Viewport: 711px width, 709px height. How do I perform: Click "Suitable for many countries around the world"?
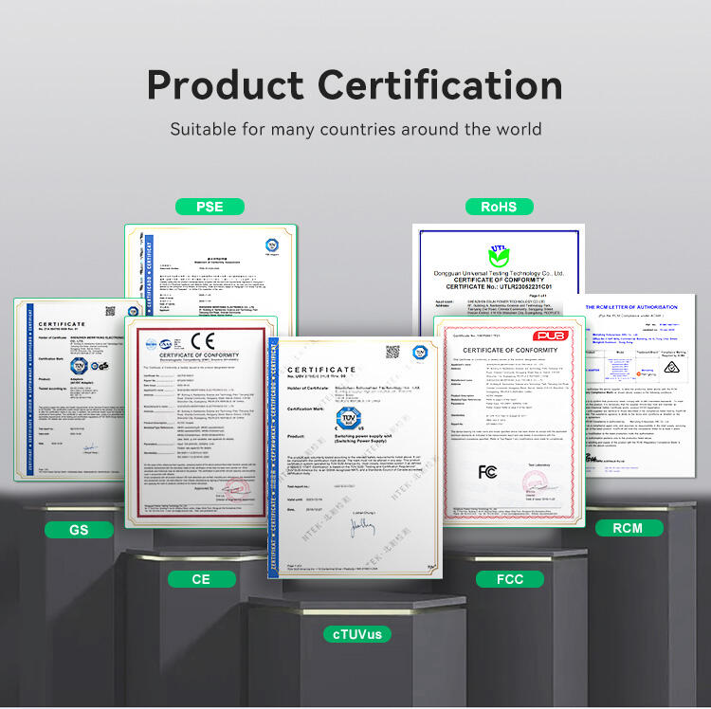point(355,129)
